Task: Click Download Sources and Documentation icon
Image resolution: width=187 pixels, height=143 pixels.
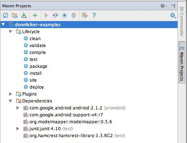Action: (x=24, y=15)
